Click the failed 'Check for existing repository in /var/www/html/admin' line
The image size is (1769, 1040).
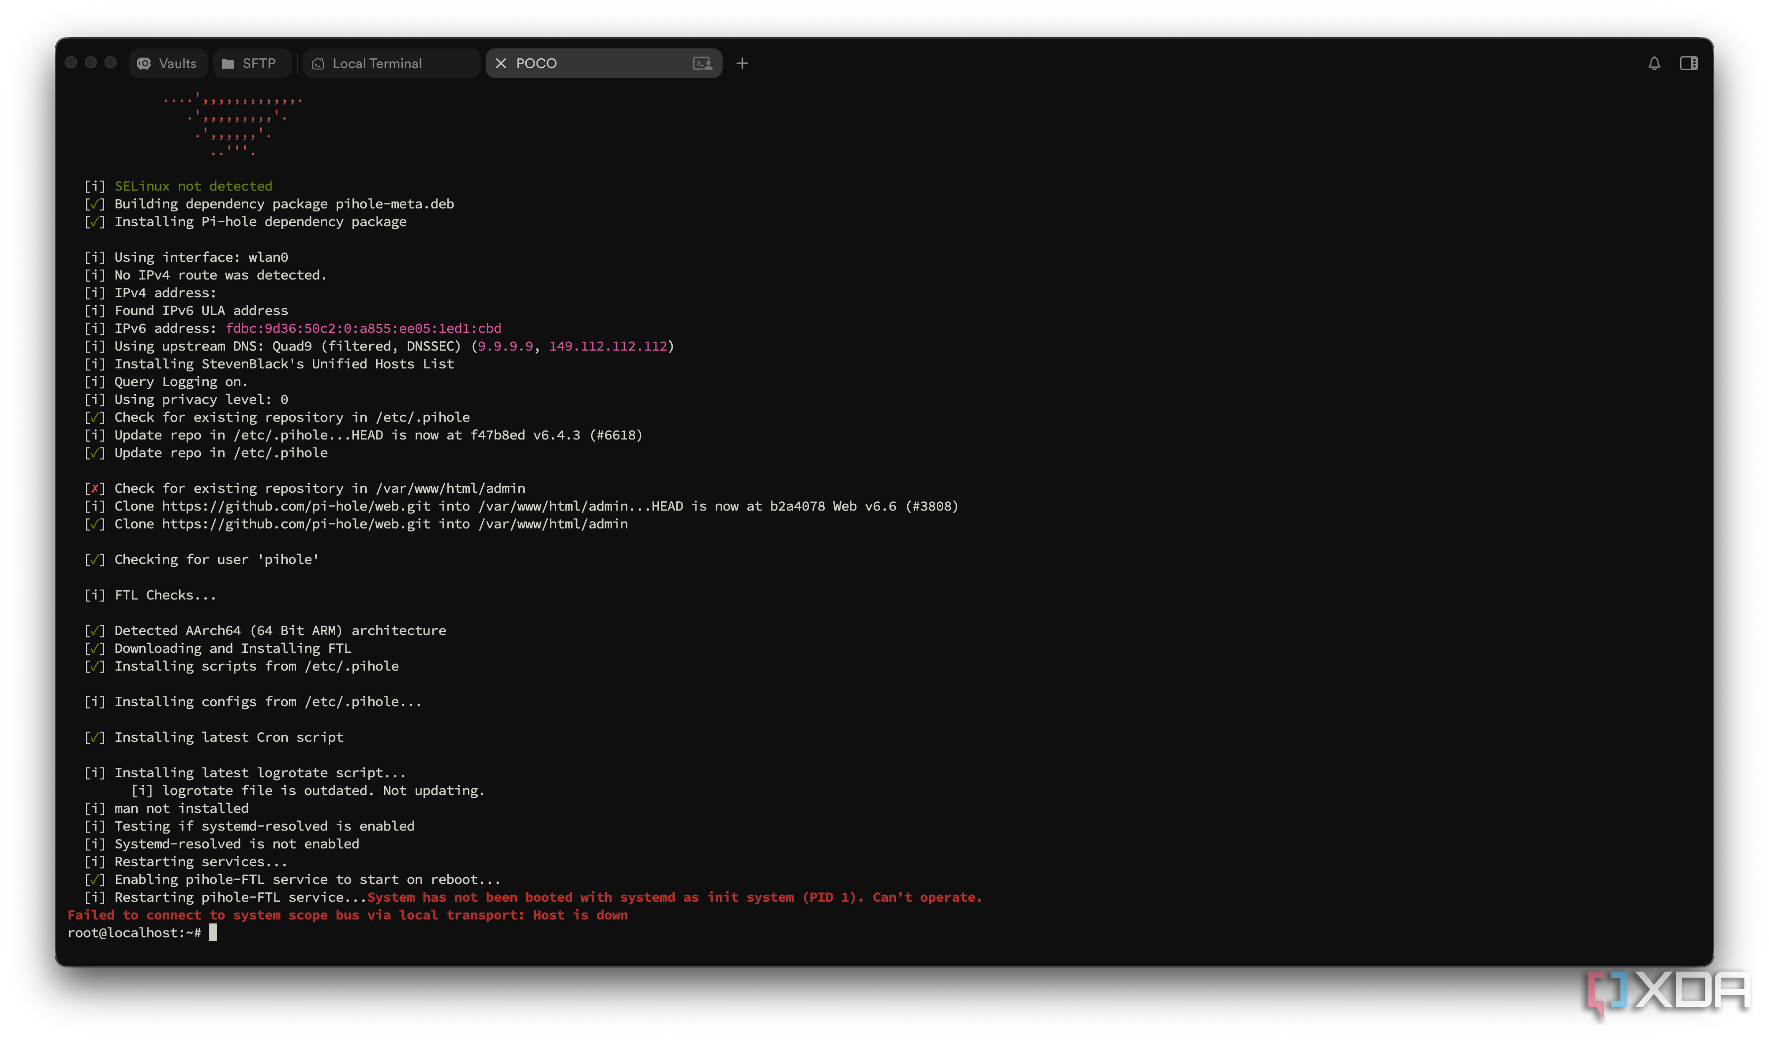[x=305, y=488]
